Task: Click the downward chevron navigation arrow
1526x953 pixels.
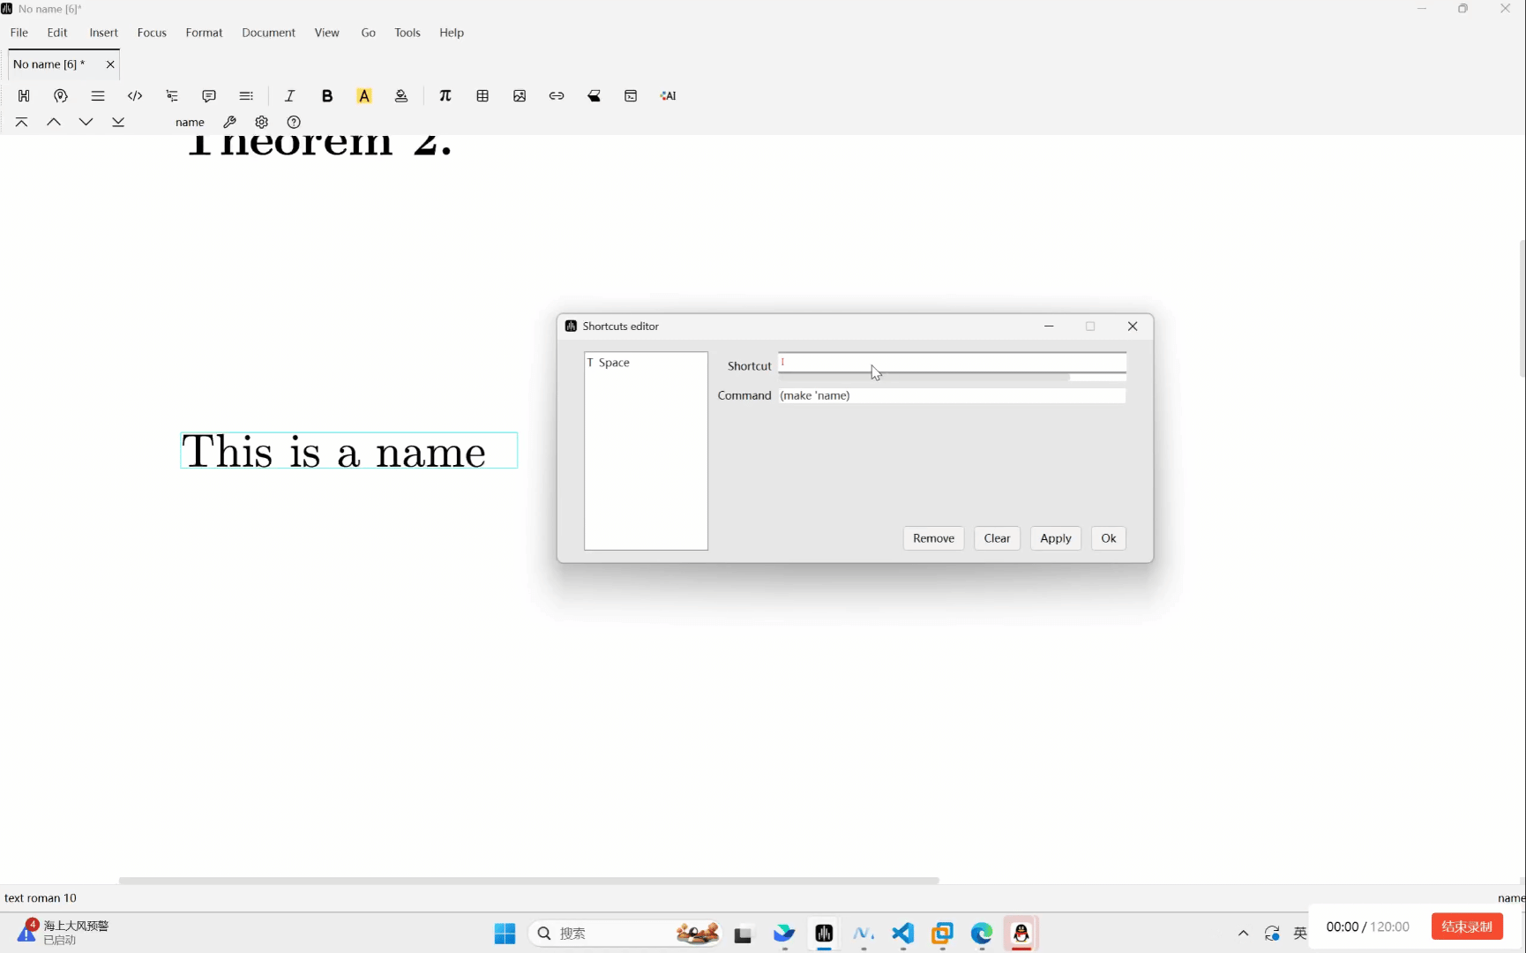Action: pyautogui.click(x=86, y=123)
